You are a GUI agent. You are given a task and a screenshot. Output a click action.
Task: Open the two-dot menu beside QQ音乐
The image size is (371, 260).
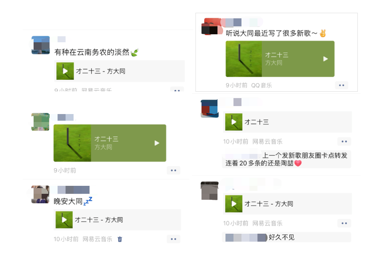(x=341, y=85)
